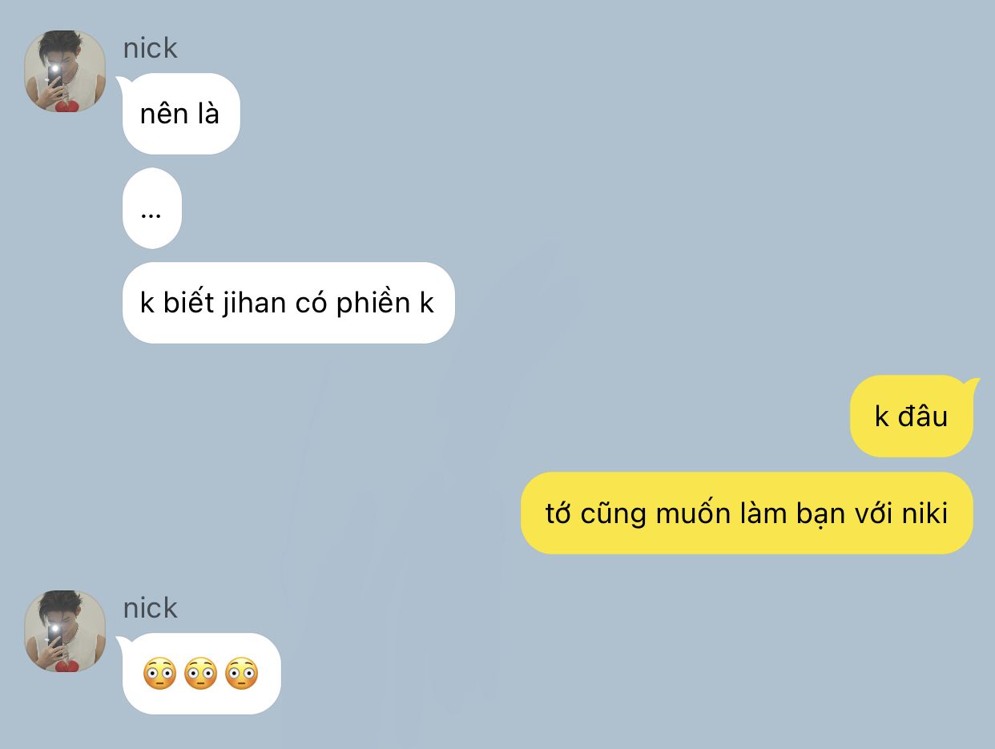Select the yellow "tớ cũng muốn làm bạn" bubble
The width and height of the screenshot is (995, 749).
(747, 513)
